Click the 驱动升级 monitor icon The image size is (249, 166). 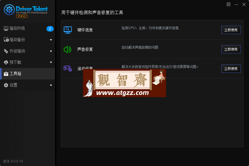(6, 28)
